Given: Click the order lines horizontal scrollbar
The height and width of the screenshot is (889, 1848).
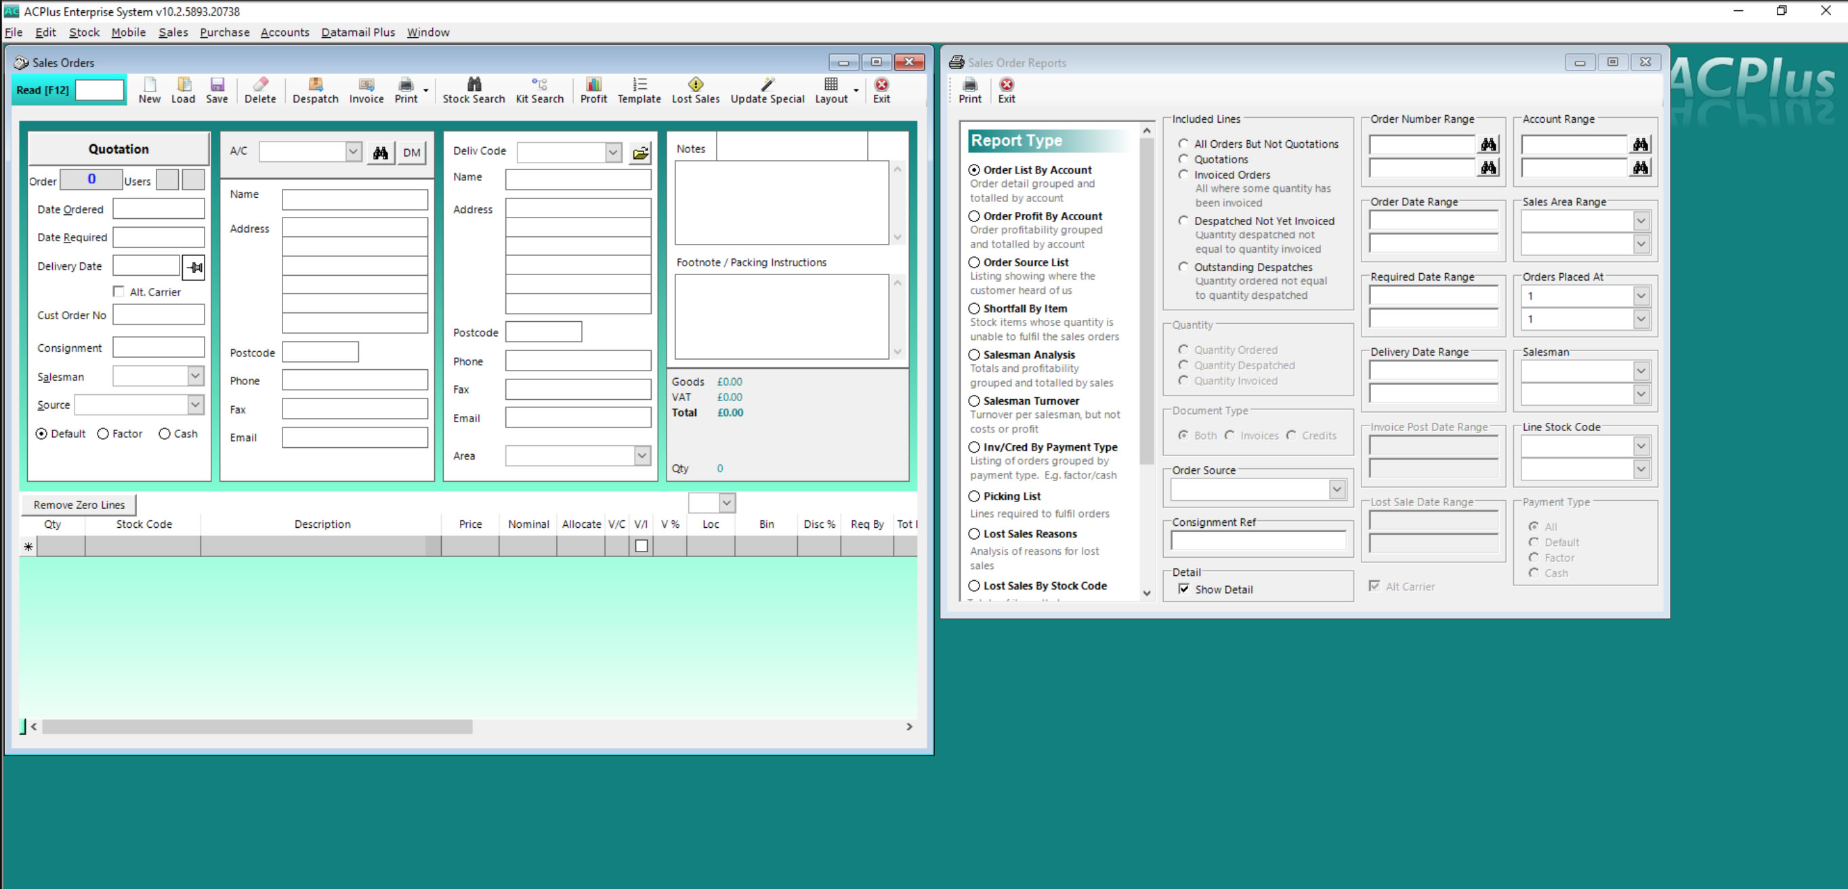Looking at the screenshot, I should pos(257,726).
